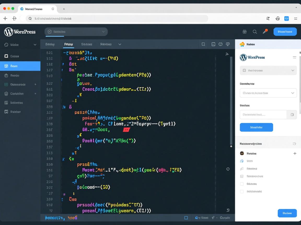Tick the last empty checkbox in right panel
301x225 pixels.
point(242,191)
